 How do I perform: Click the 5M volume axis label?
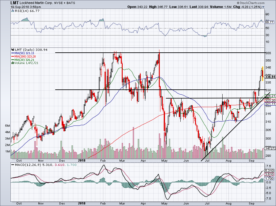tap(8, 126)
